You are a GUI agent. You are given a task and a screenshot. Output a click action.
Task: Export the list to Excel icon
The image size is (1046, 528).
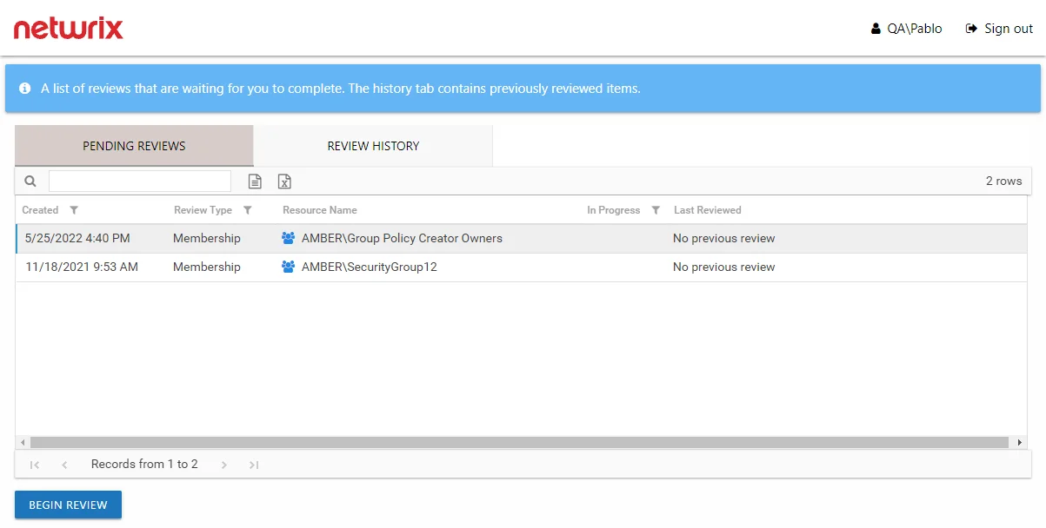(284, 181)
